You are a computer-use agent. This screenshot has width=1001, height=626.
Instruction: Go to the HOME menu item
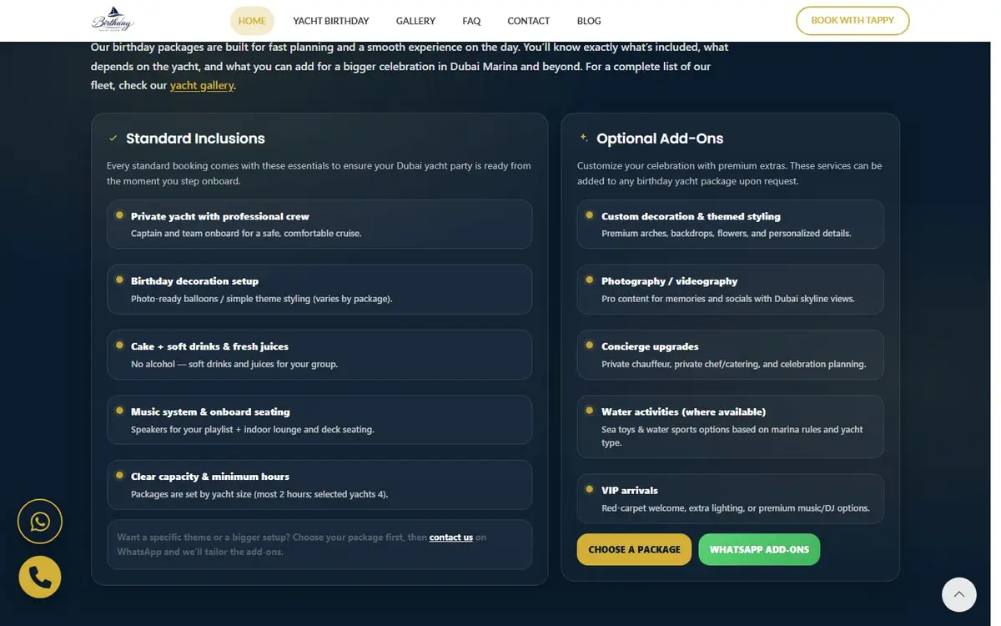point(252,21)
